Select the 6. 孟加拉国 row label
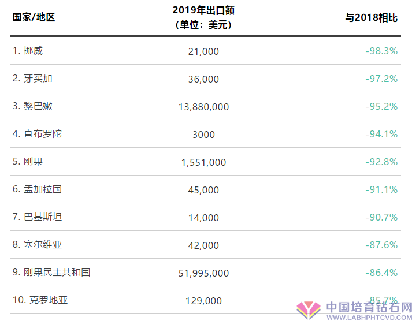412x321 pixels. pos(37,189)
